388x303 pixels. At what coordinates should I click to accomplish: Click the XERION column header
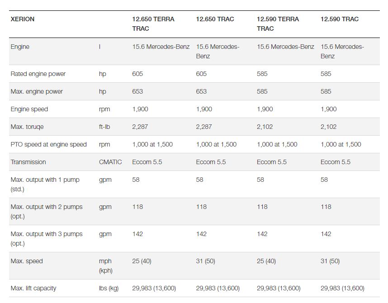pyautogui.click(x=23, y=19)
